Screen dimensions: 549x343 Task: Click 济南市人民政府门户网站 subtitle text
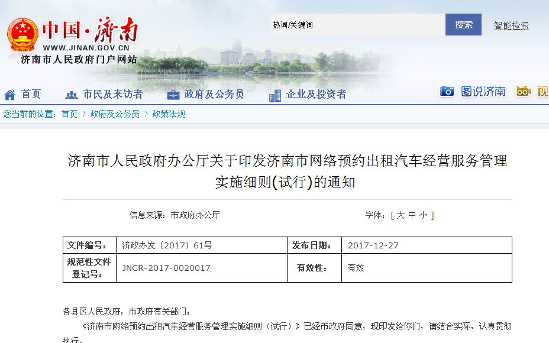pyautogui.click(x=79, y=60)
